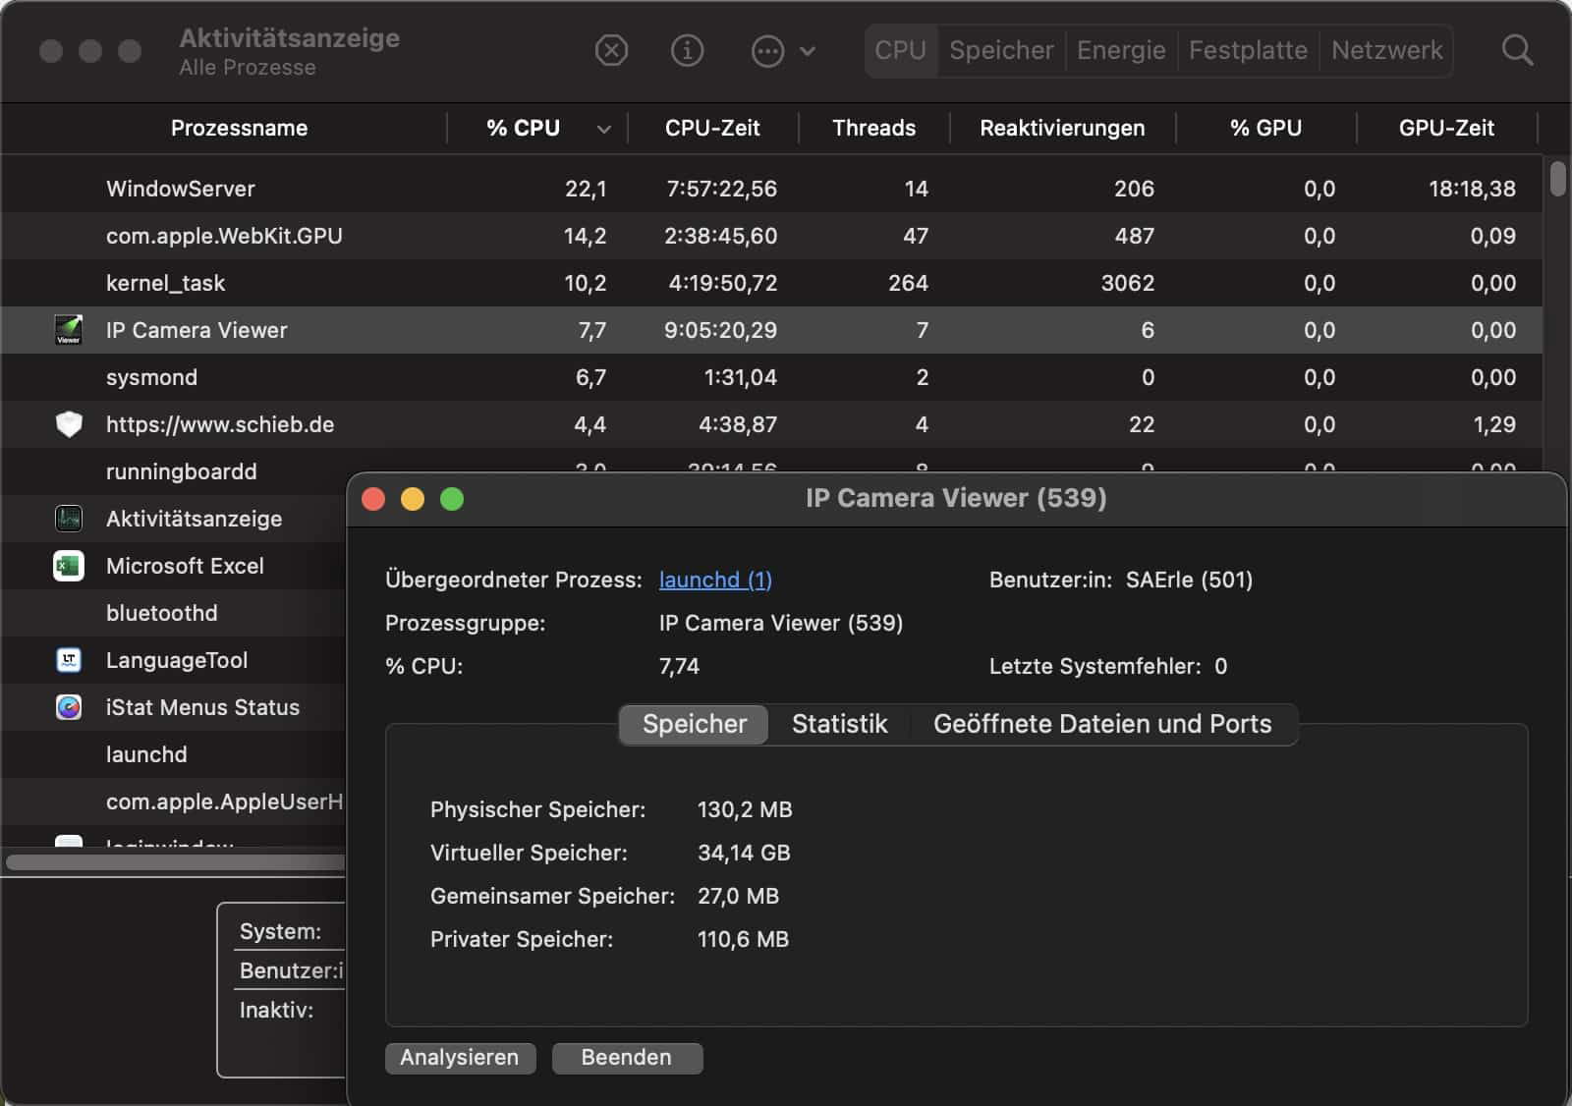Screen dimensions: 1572x1106
Task: Open the process info (i) toolbar icon
Action: (687, 50)
